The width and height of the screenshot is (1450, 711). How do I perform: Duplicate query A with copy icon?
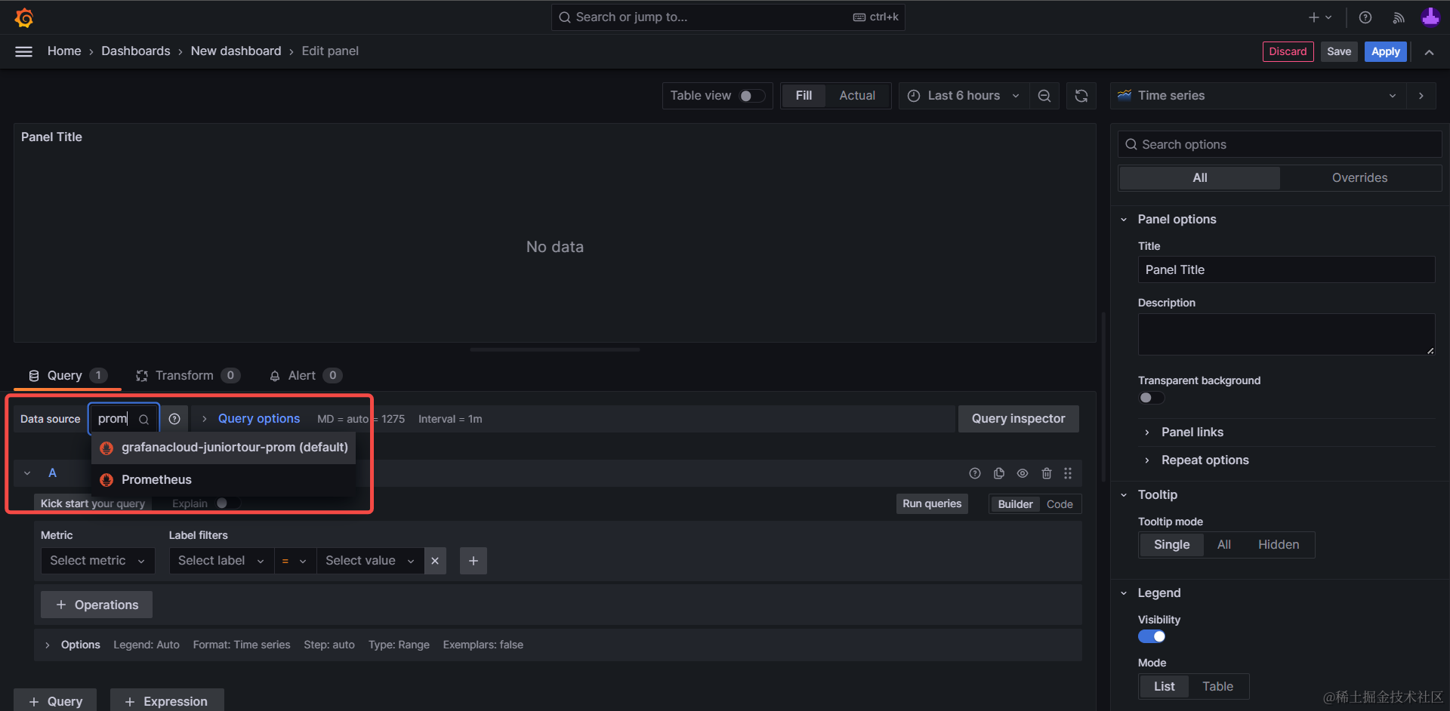998,473
